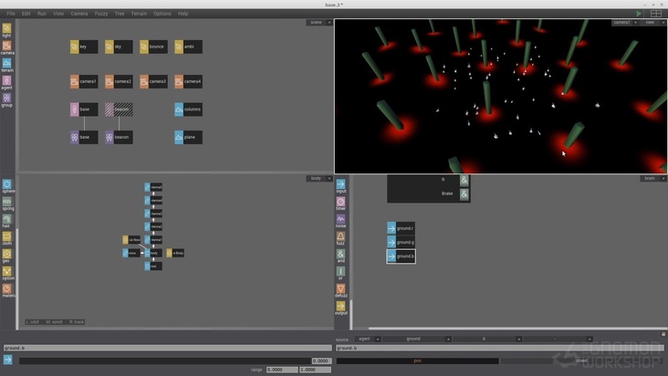668x376 pixels.
Task: Click the fuzz node icon in the brain palette
Action: (340, 237)
